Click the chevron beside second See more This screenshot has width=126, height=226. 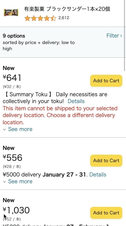pos(4,182)
